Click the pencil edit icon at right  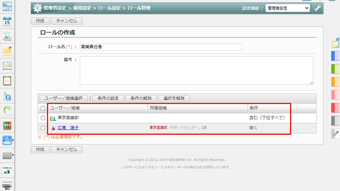point(336,133)
